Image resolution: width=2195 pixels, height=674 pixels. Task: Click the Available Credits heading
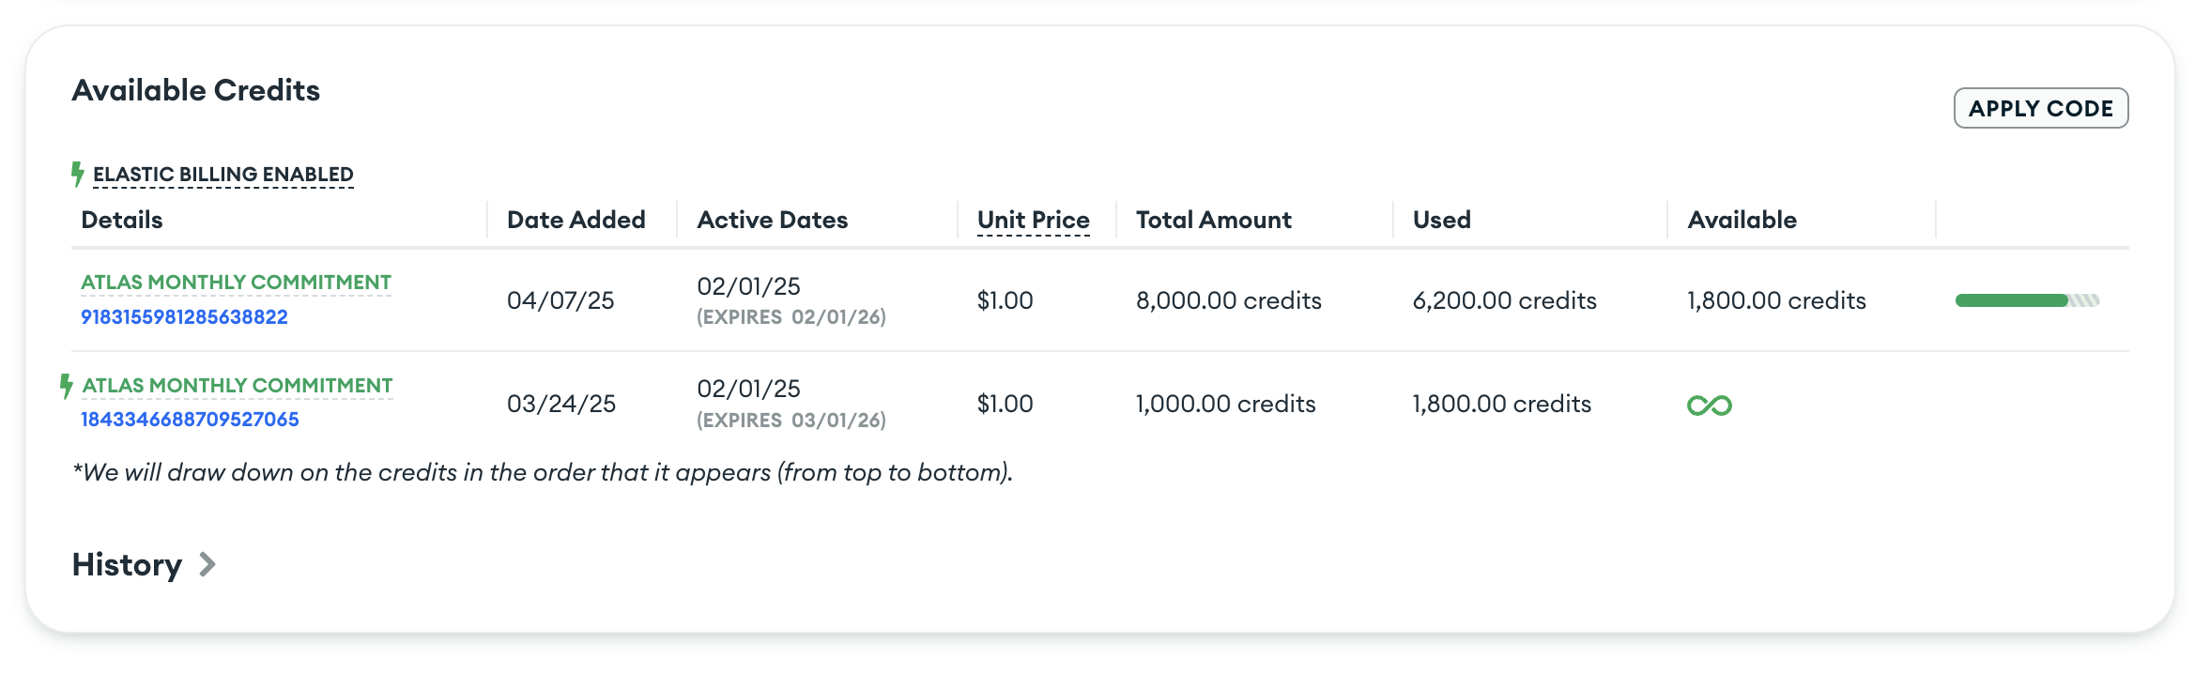tap(196, 90)
